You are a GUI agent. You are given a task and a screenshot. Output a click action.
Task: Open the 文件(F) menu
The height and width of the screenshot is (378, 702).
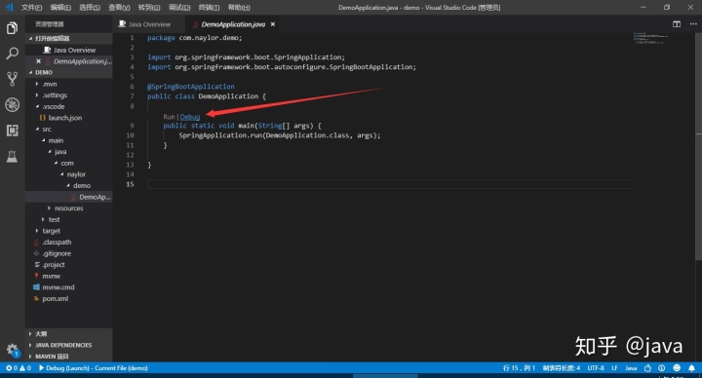pos(31,7)
